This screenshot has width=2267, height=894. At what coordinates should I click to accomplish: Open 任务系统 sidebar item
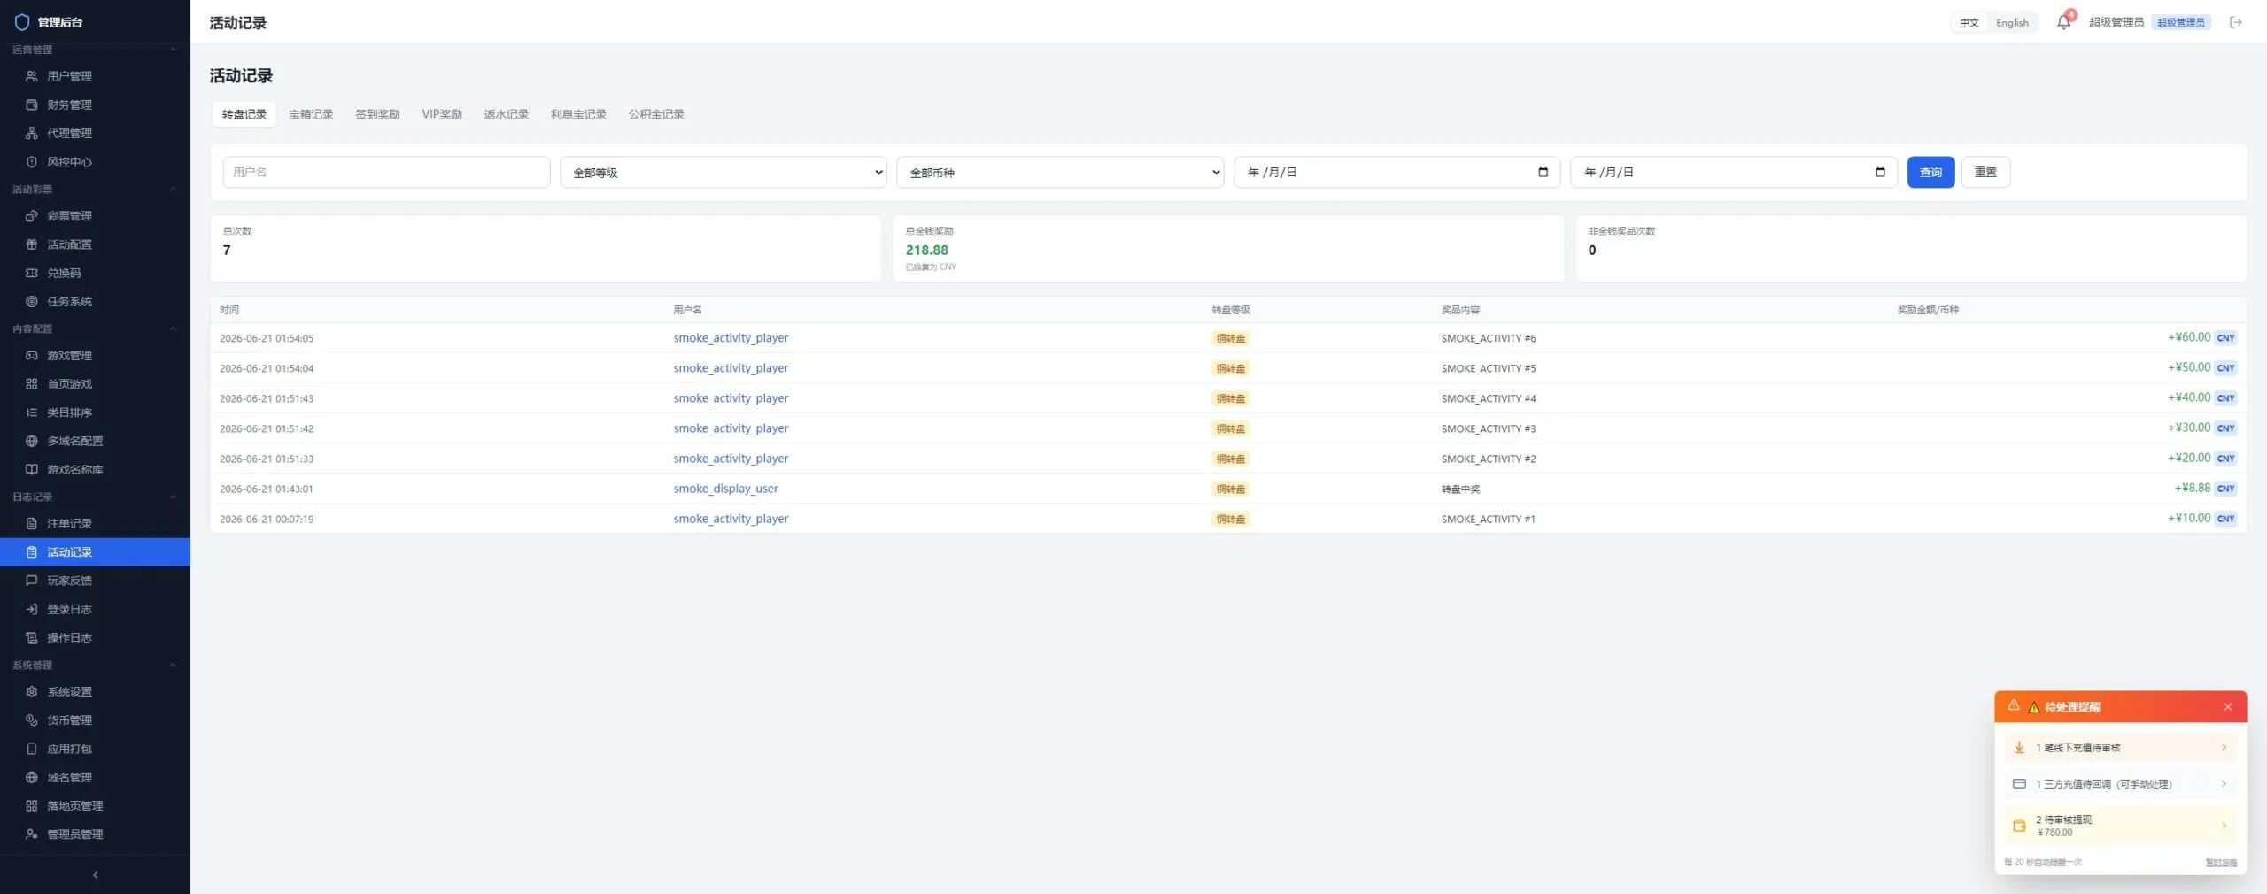pos(95,301)
